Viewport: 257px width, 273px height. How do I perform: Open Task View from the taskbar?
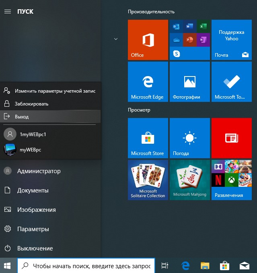(x=164, y=266)
